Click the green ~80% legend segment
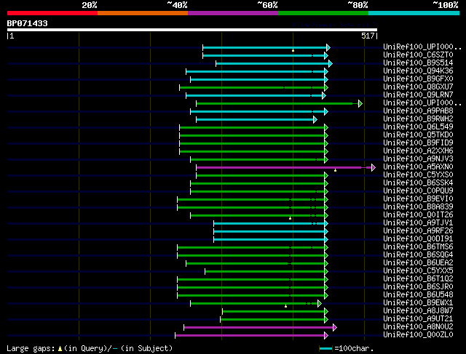This screenshot has height=354, width=466. point(323,13)
